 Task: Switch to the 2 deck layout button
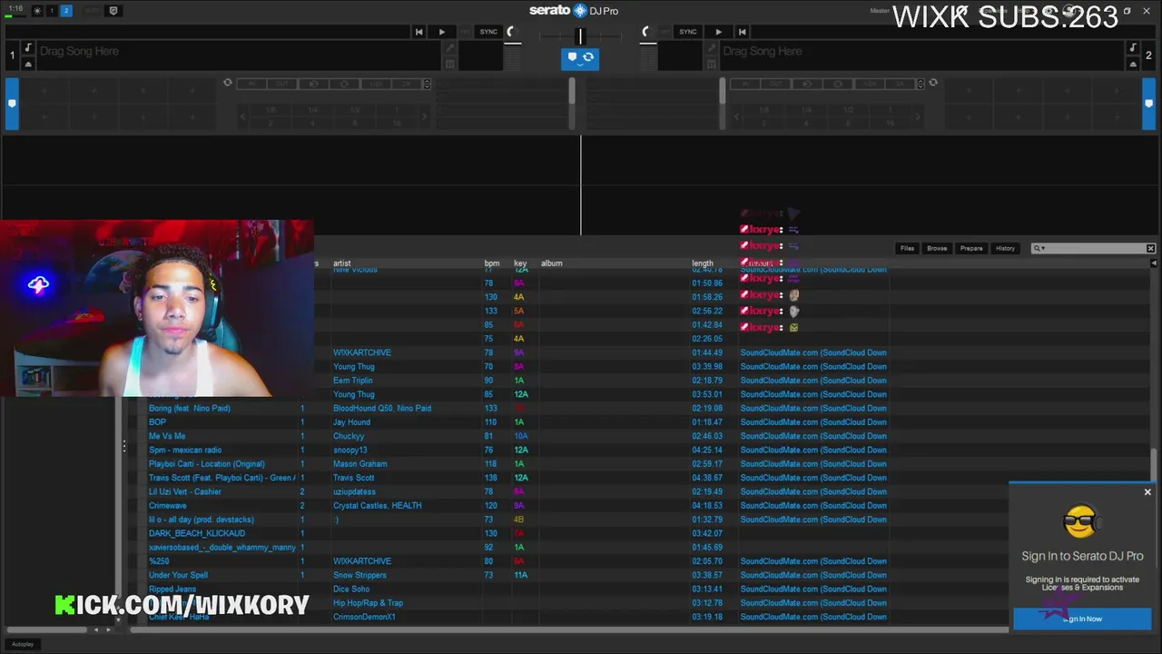coord(65,11)
